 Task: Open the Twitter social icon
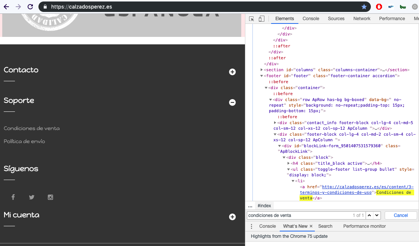(x=32, y=197)
